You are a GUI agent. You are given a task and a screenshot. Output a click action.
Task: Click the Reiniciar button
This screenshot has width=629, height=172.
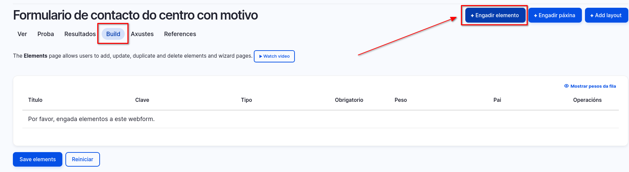[x=83, y=160]
